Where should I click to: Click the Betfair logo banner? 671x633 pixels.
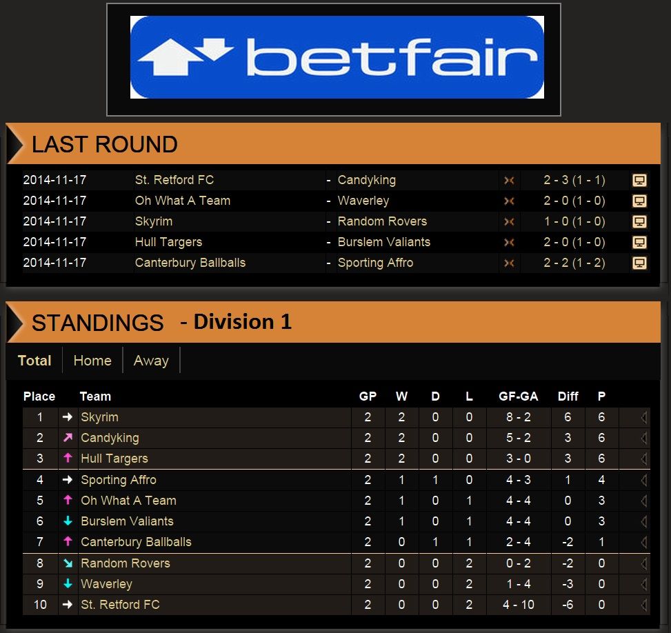337,58
